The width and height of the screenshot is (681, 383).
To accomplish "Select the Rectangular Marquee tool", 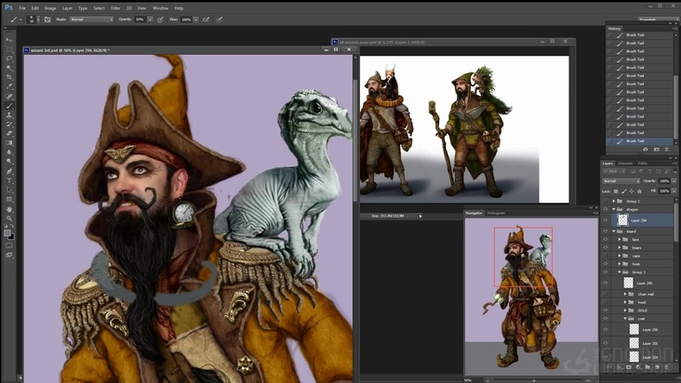I will 9,49.
